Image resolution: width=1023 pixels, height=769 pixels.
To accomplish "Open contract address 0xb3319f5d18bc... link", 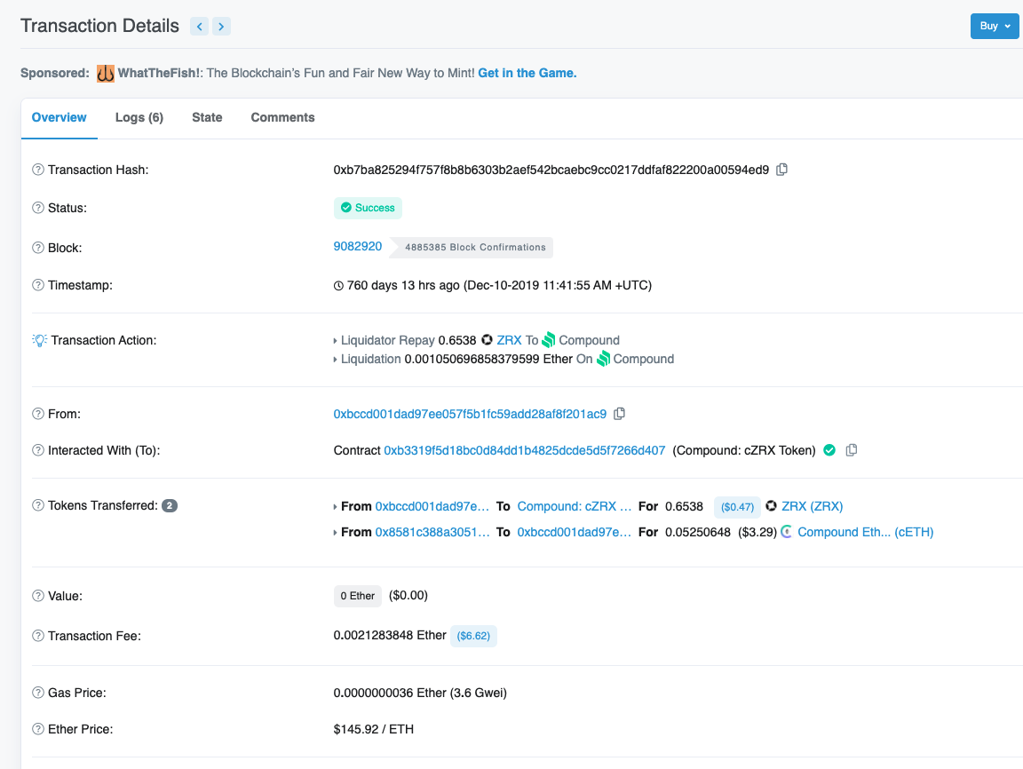I will point(525,450).
